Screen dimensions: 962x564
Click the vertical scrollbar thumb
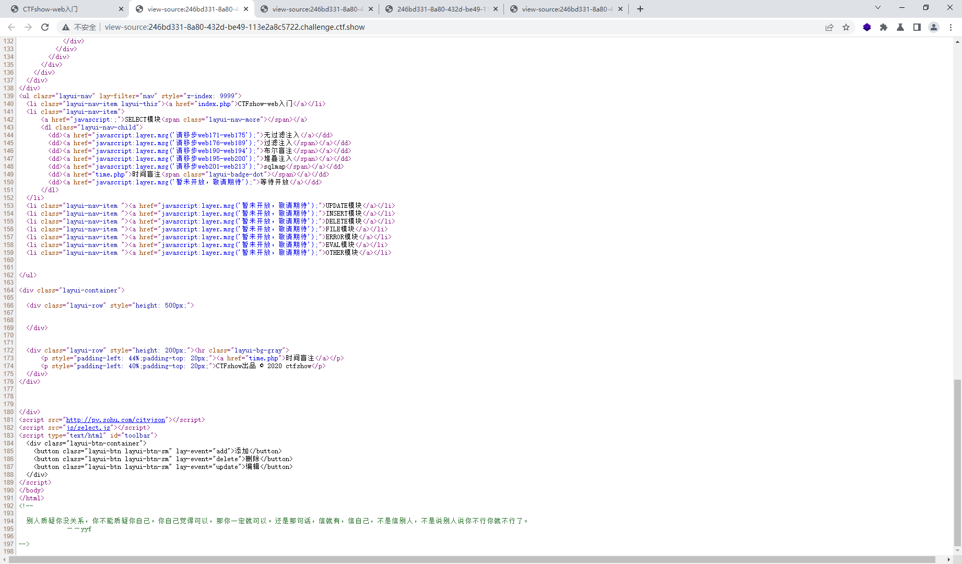(957, 462)
